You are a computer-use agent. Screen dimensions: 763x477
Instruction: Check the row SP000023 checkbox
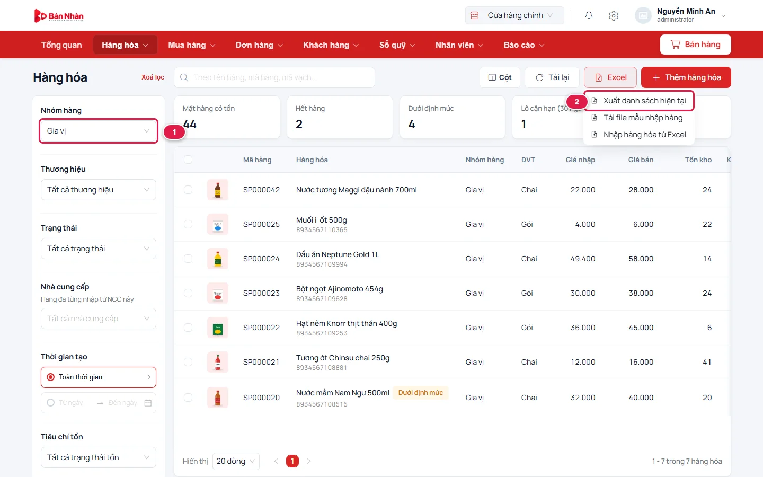(x=188, y=293)
